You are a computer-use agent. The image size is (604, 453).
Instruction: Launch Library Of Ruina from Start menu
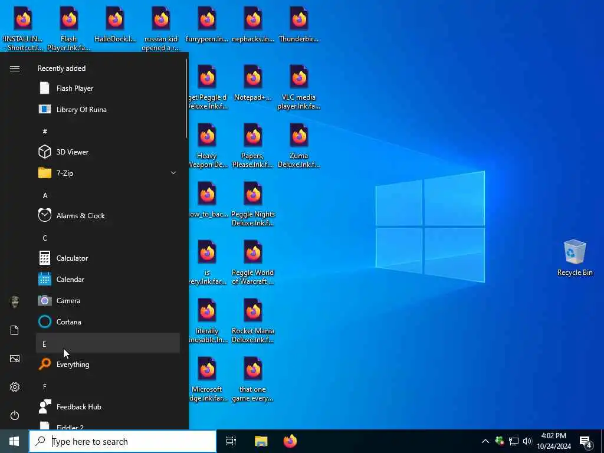(x=108, y=109)
